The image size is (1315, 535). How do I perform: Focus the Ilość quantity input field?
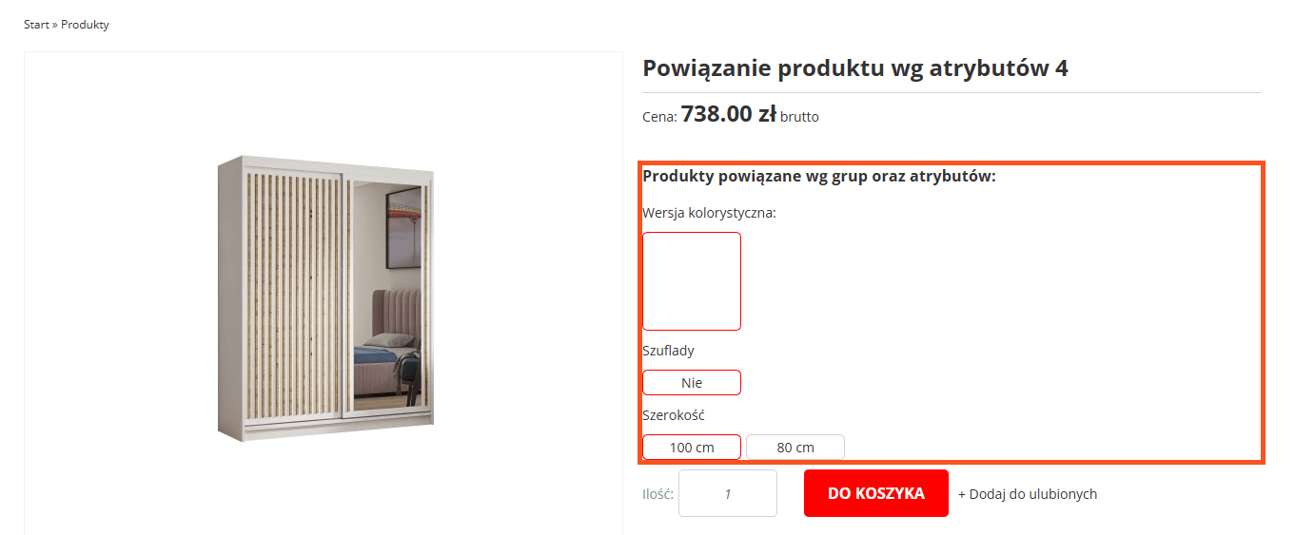(x=728, y=493)
